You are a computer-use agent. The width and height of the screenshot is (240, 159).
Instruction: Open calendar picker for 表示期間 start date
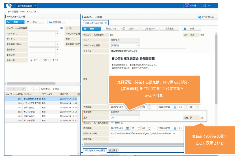128,128
